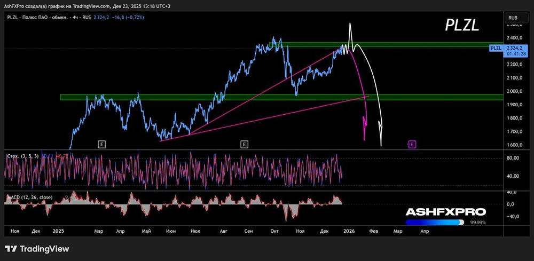The height and width of the screenshot is (261, 534).
Task: Select the large white PLZL text annotation
Action: (462, 26)
